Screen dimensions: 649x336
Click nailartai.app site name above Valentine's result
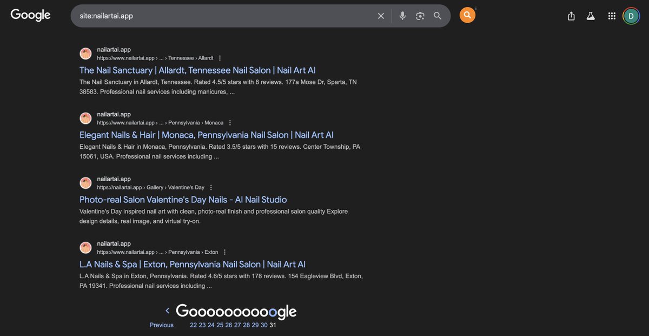[114, 179]
